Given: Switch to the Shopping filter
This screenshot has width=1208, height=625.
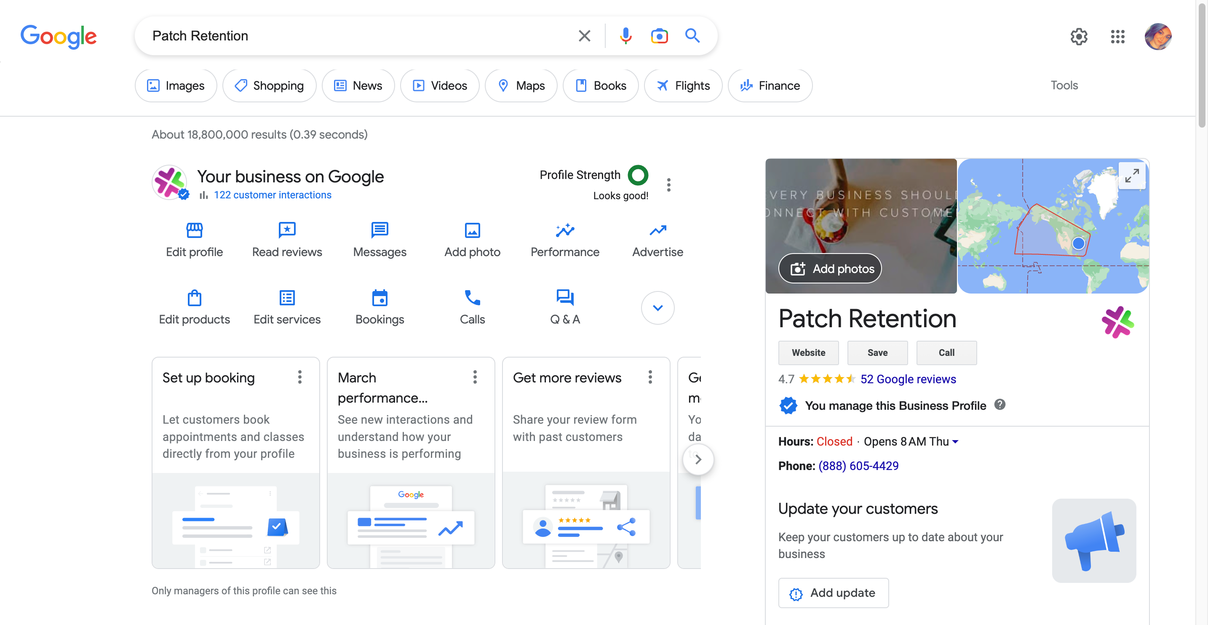Looking at the screenshot, I should [x=269, y=85].
